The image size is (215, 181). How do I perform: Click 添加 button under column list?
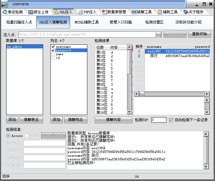pos(57,120)
